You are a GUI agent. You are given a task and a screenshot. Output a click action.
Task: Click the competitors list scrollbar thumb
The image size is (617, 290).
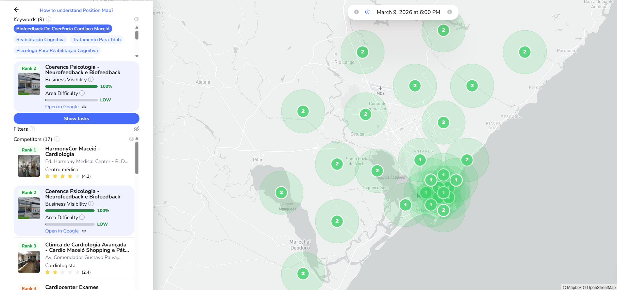pos(137,158)
